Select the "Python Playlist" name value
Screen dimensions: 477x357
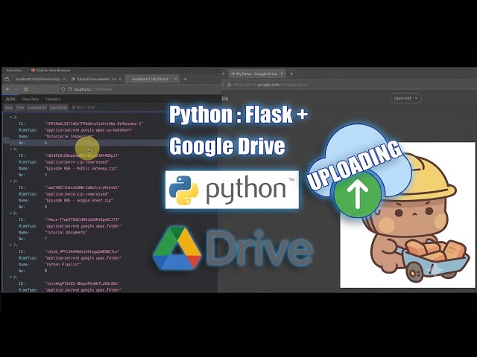[x=63, y=265]
